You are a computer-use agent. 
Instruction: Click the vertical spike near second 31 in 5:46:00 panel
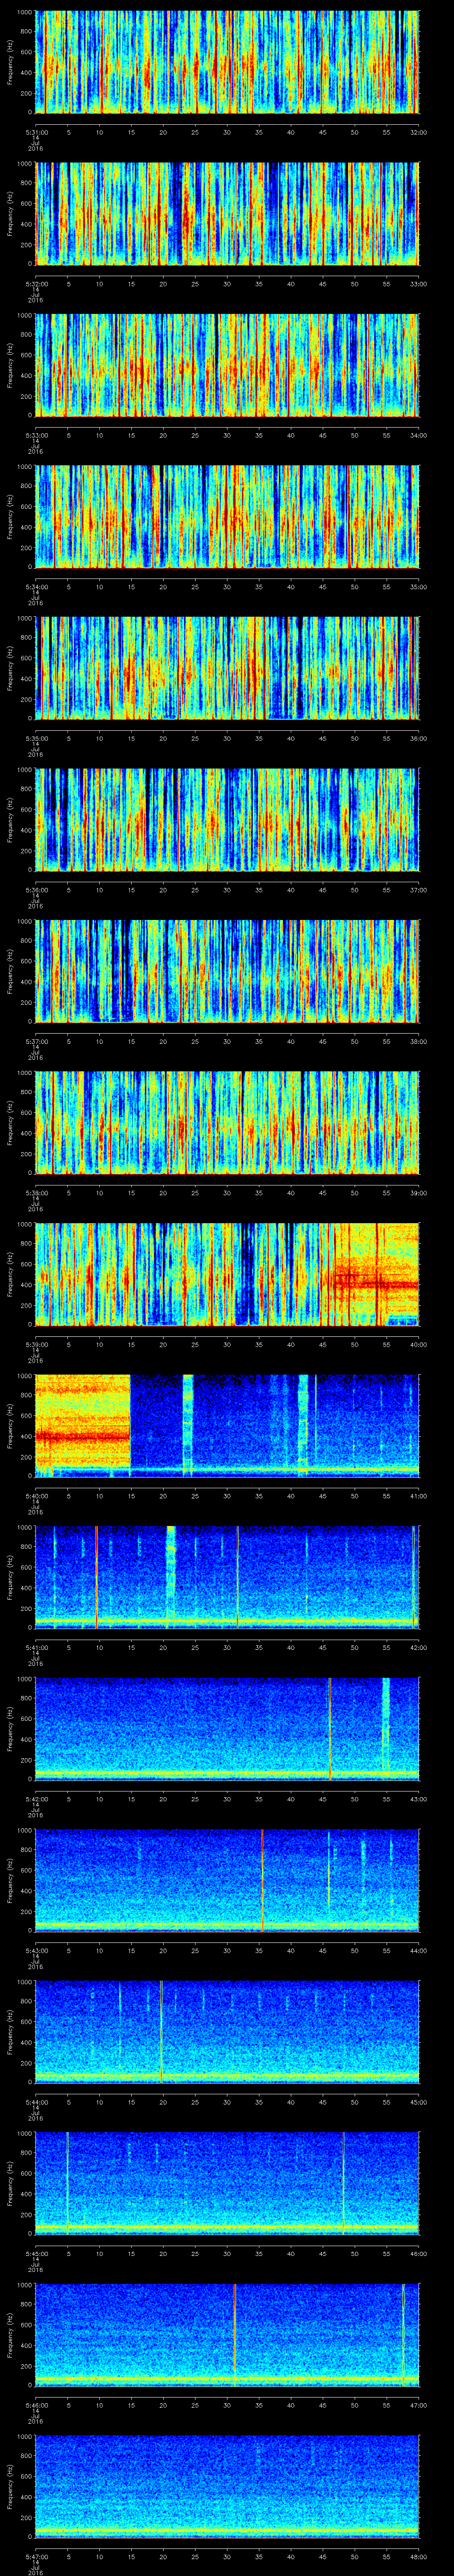tap(235, 2334)
